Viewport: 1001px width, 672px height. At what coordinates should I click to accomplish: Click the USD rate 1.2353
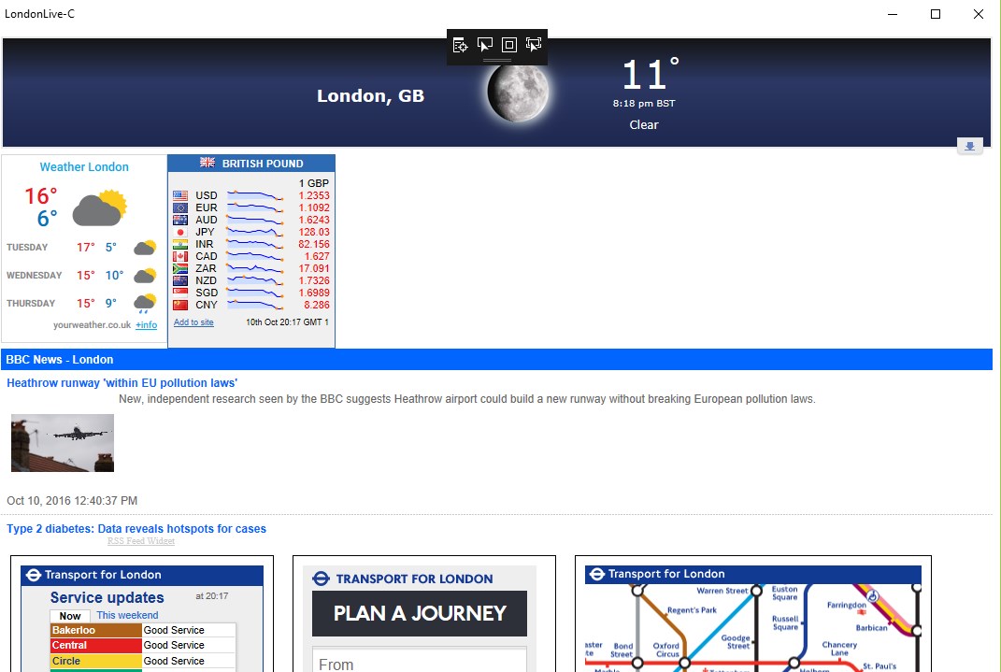314,195
